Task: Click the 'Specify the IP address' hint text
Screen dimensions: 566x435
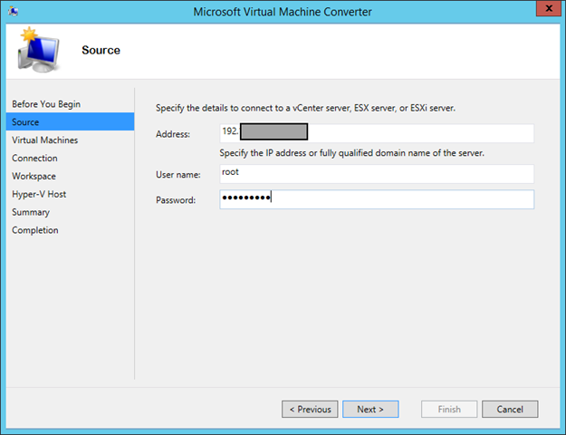Action: pos(351,153)
